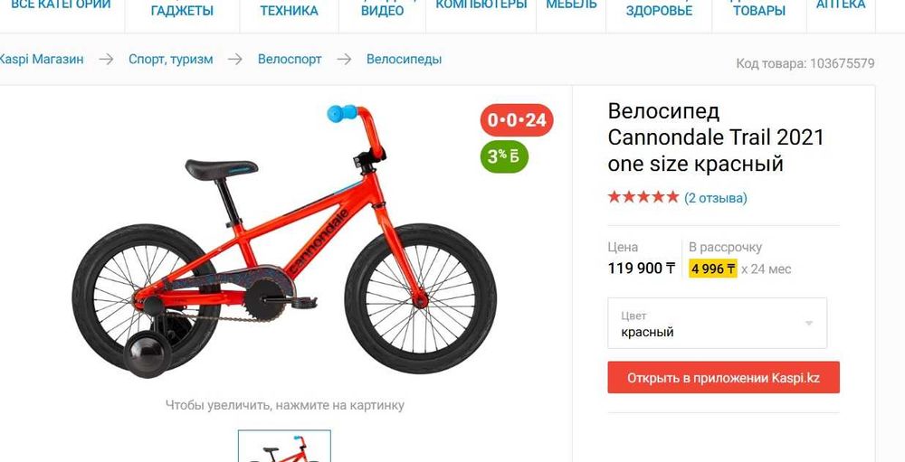Open the красный color selection box

click(x=717, y=323)
